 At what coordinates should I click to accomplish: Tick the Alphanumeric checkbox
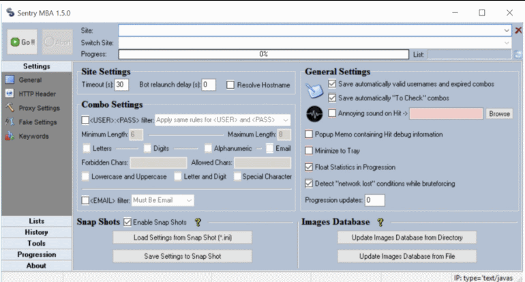(208, 148)
